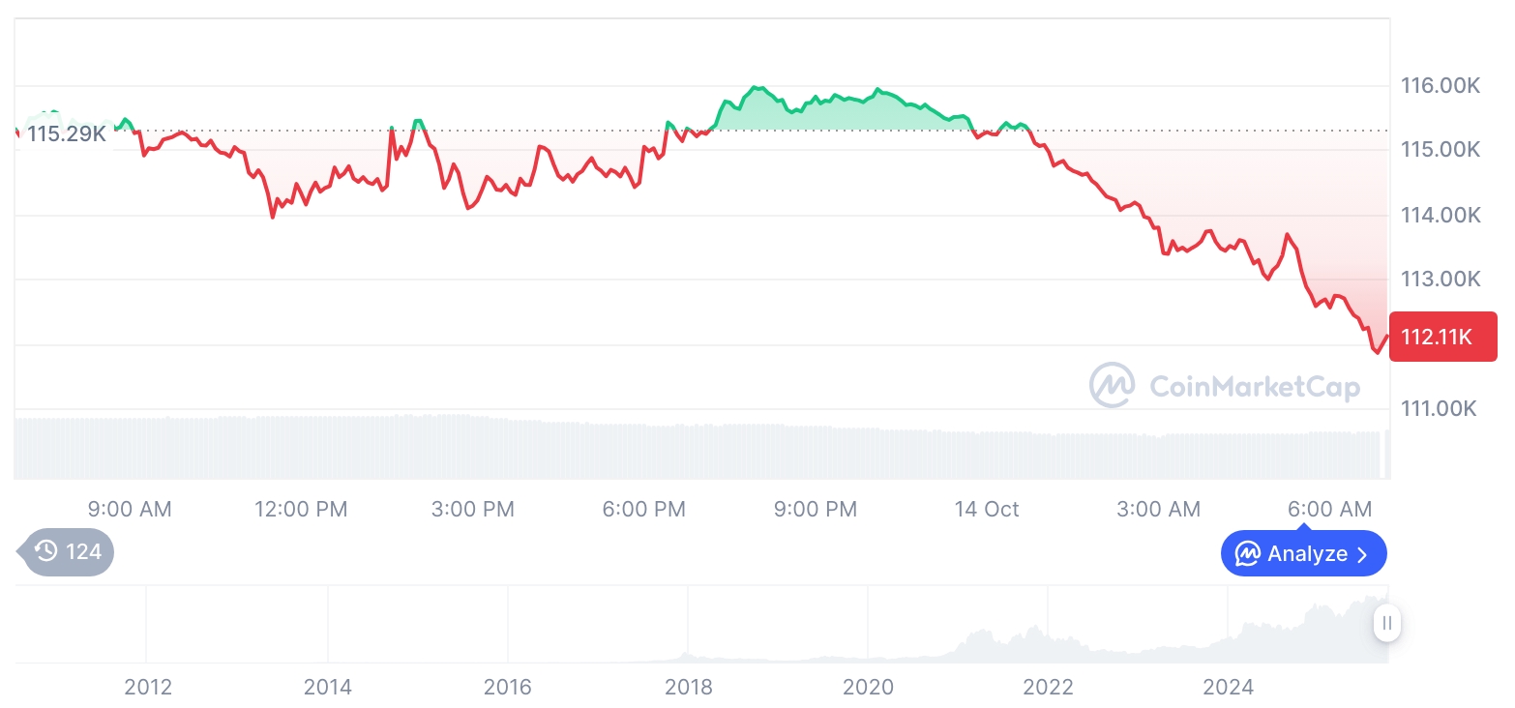This screenshot has width=1515, height=708.
Task: Click the chevron arrow on Analyze button
Action: [x=1363, y=554]
